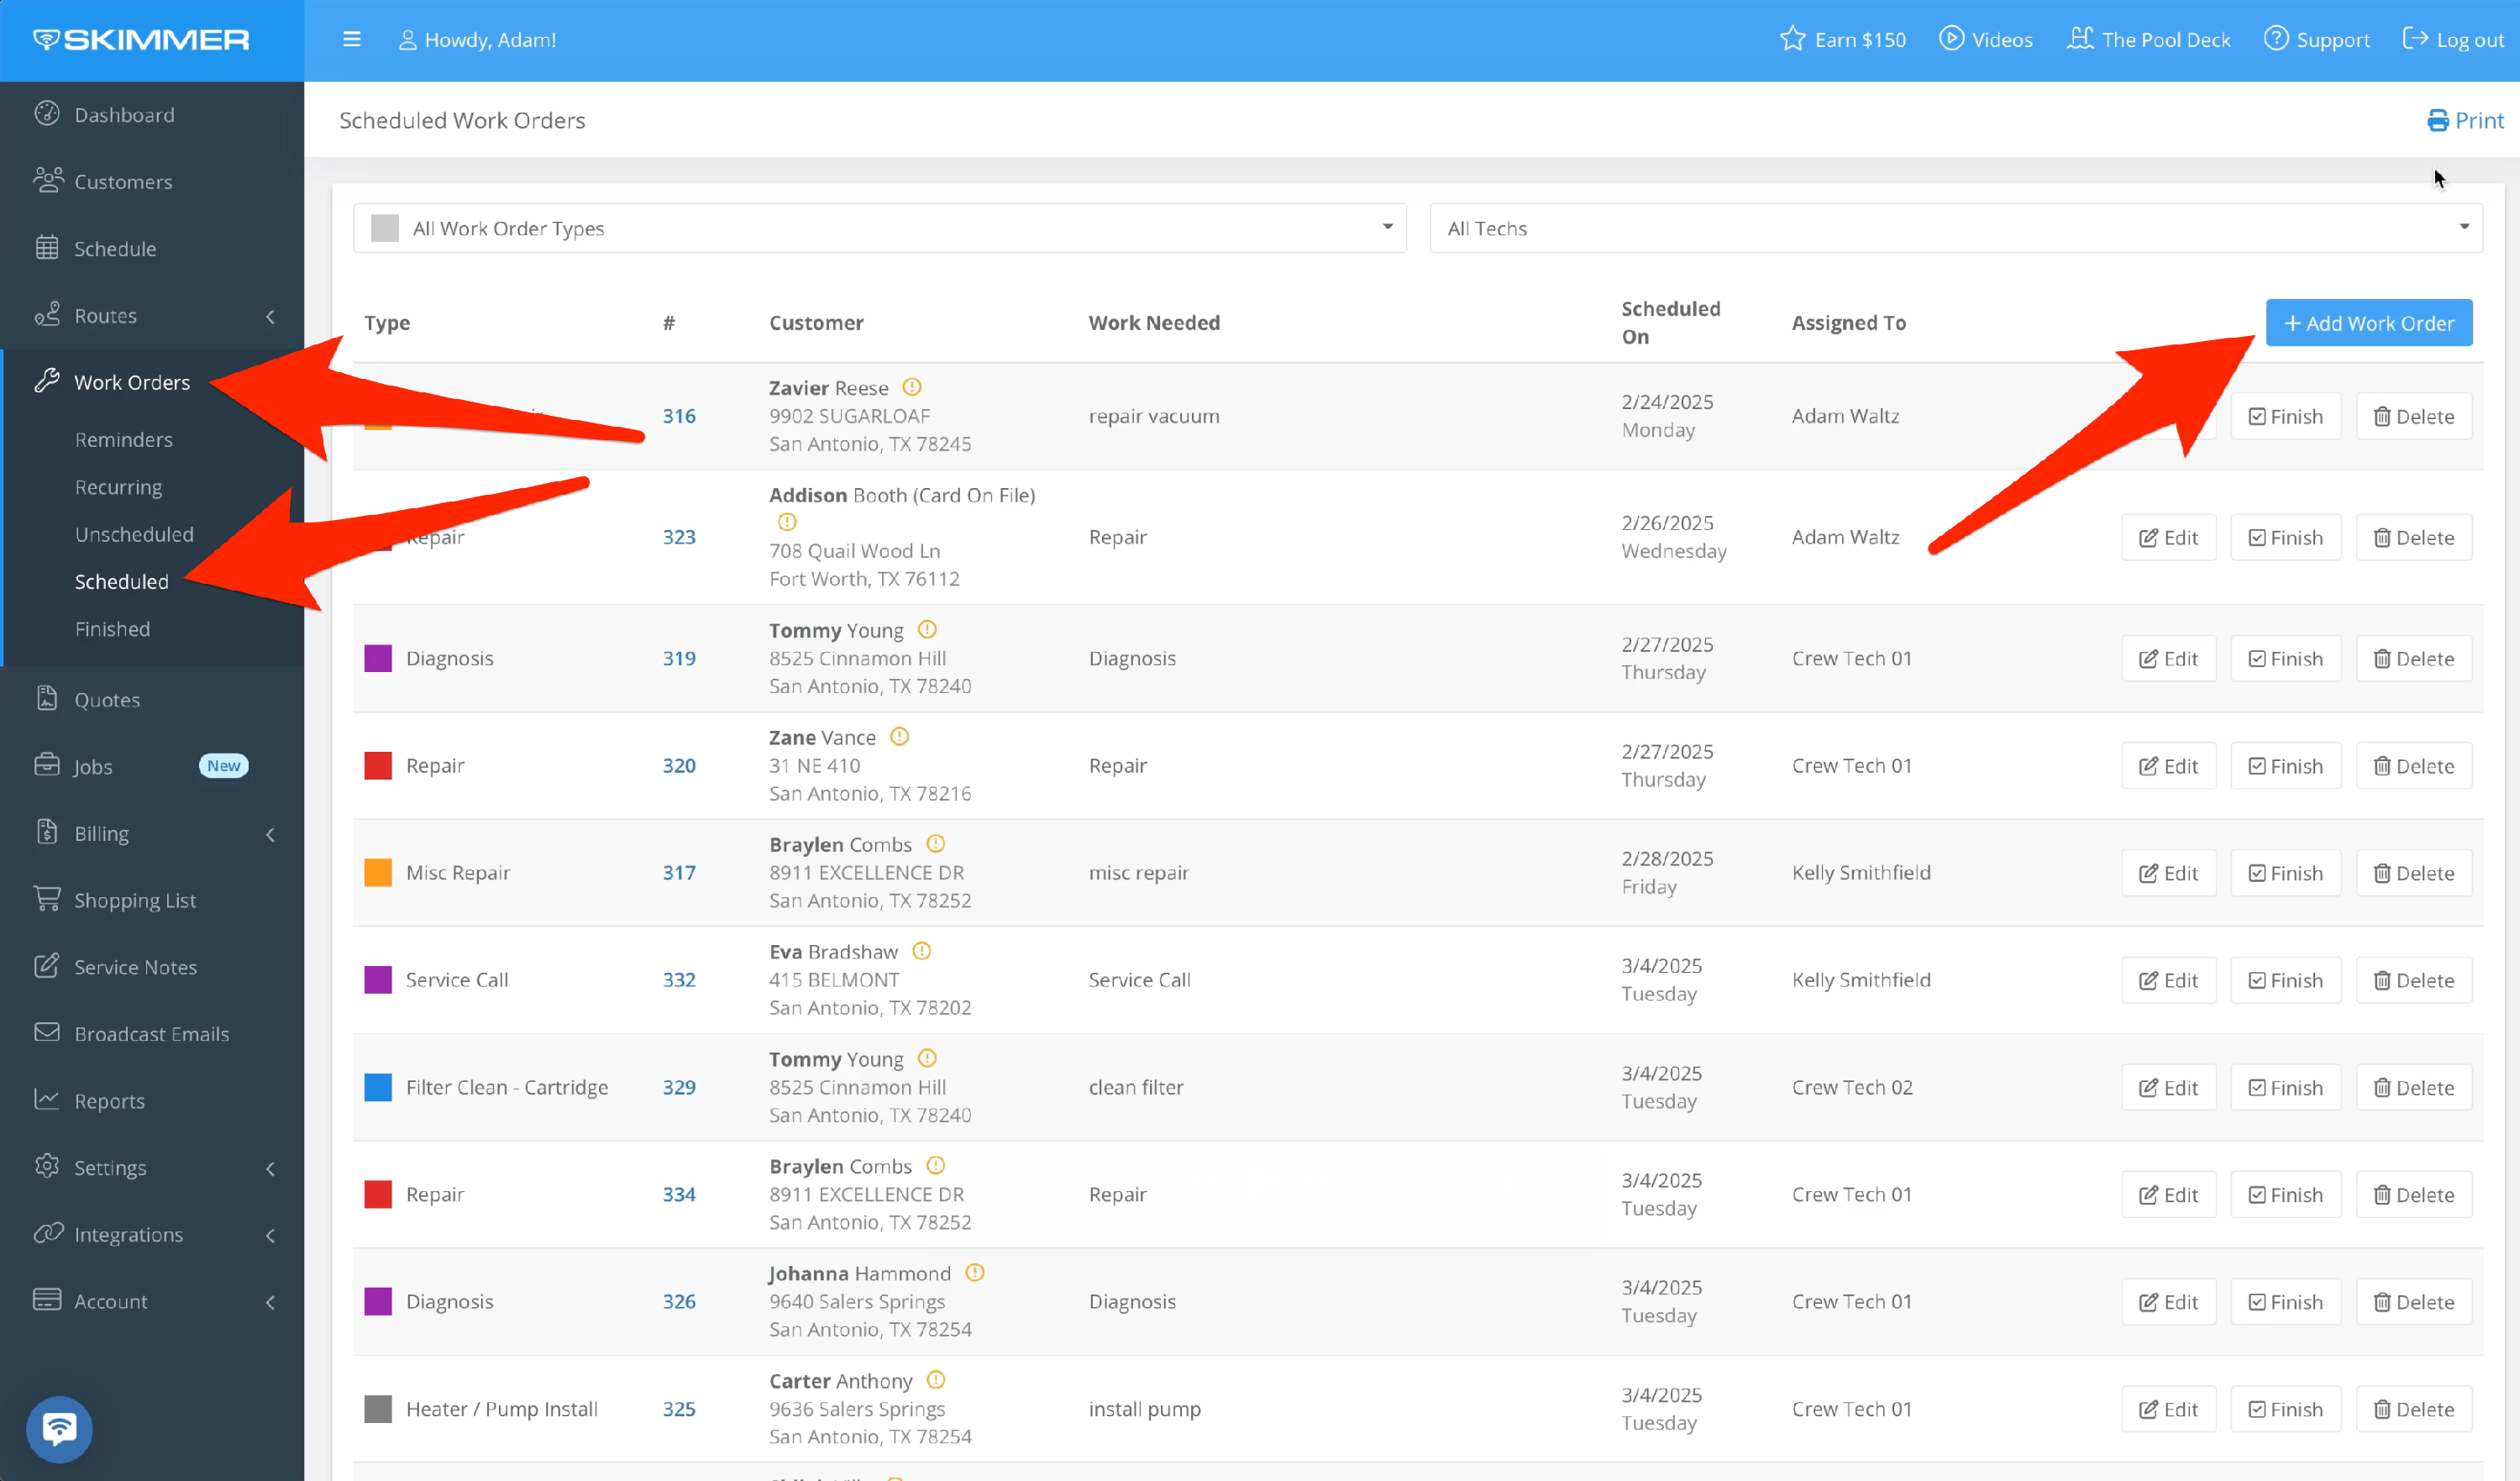Image resolution: width=2520 pixels, height=1481 pixels.
Task: Click the hamburger menu icon in the header
Action: (351, 40)
